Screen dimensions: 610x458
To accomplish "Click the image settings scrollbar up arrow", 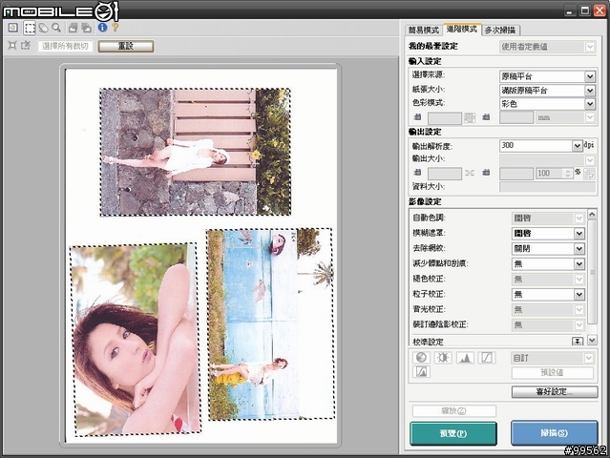I will (592, 215).
